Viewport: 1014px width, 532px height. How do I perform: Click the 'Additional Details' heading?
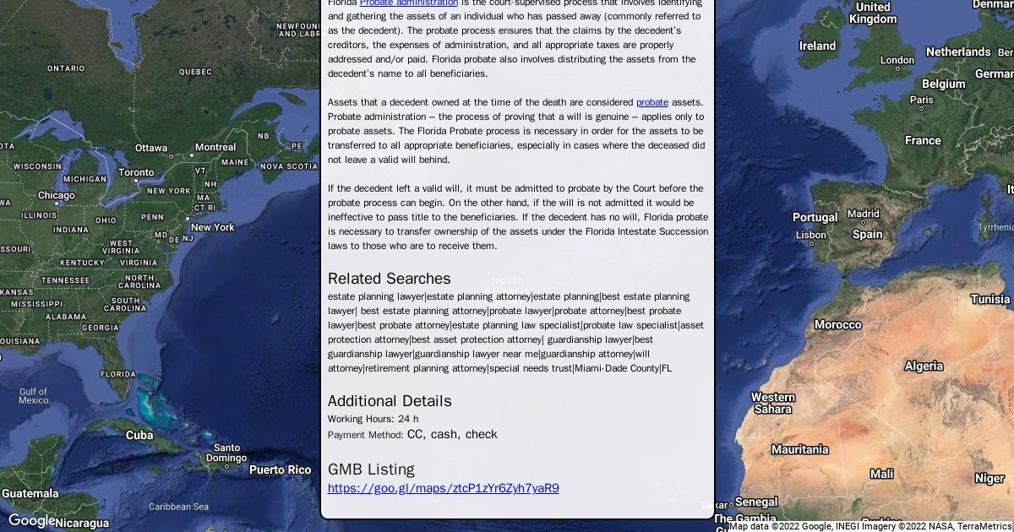(390, 401)
